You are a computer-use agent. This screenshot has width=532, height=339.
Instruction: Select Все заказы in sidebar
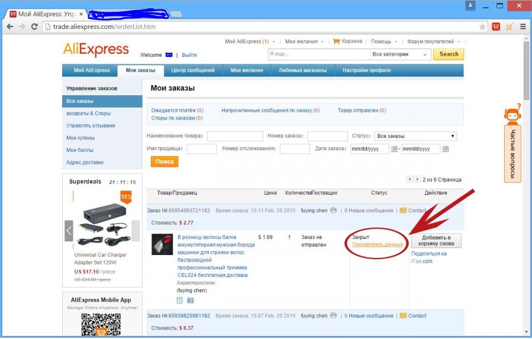coord(102,101)
